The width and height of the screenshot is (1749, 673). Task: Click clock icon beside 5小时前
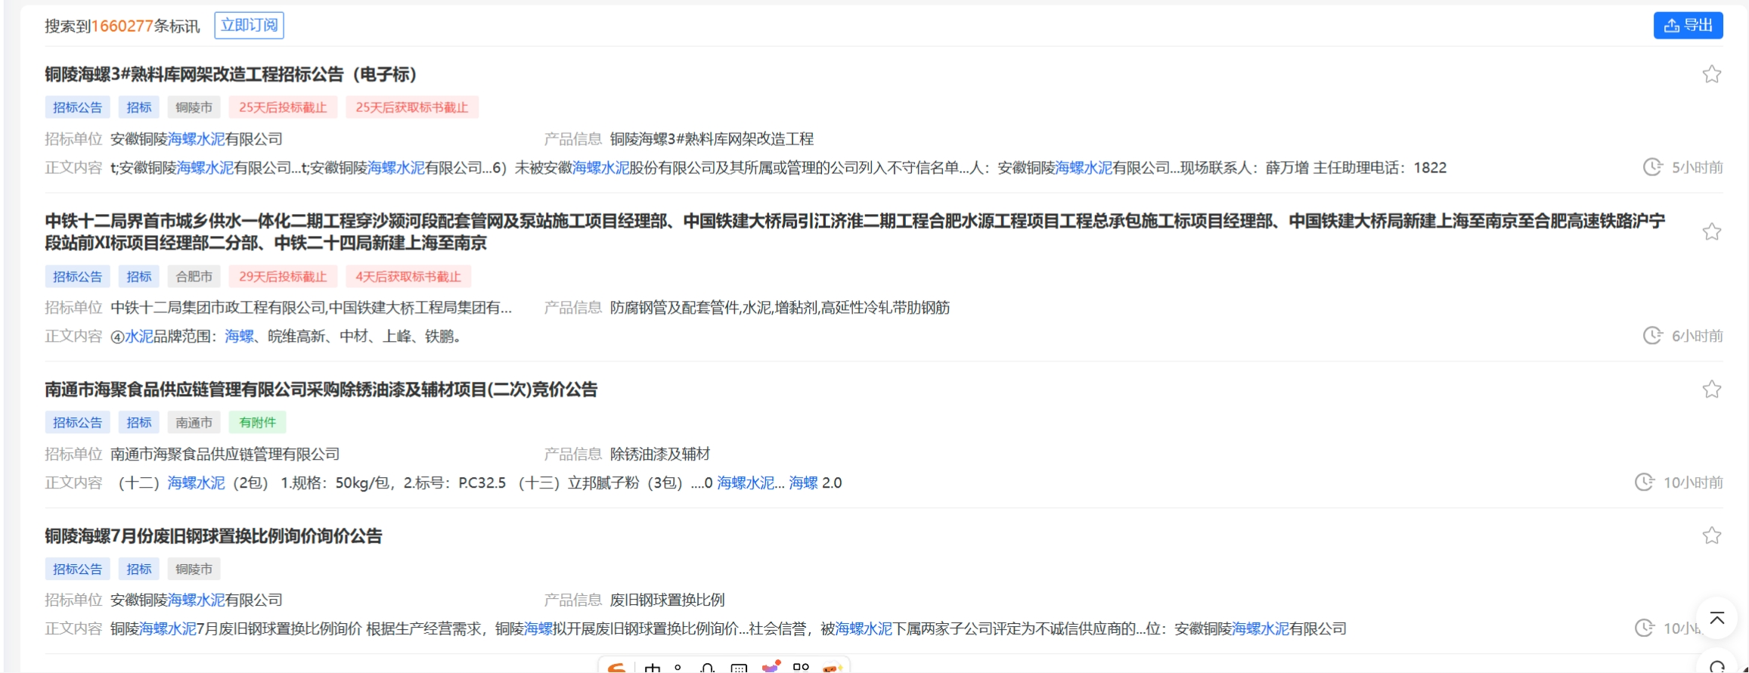tap(1652, 167)
